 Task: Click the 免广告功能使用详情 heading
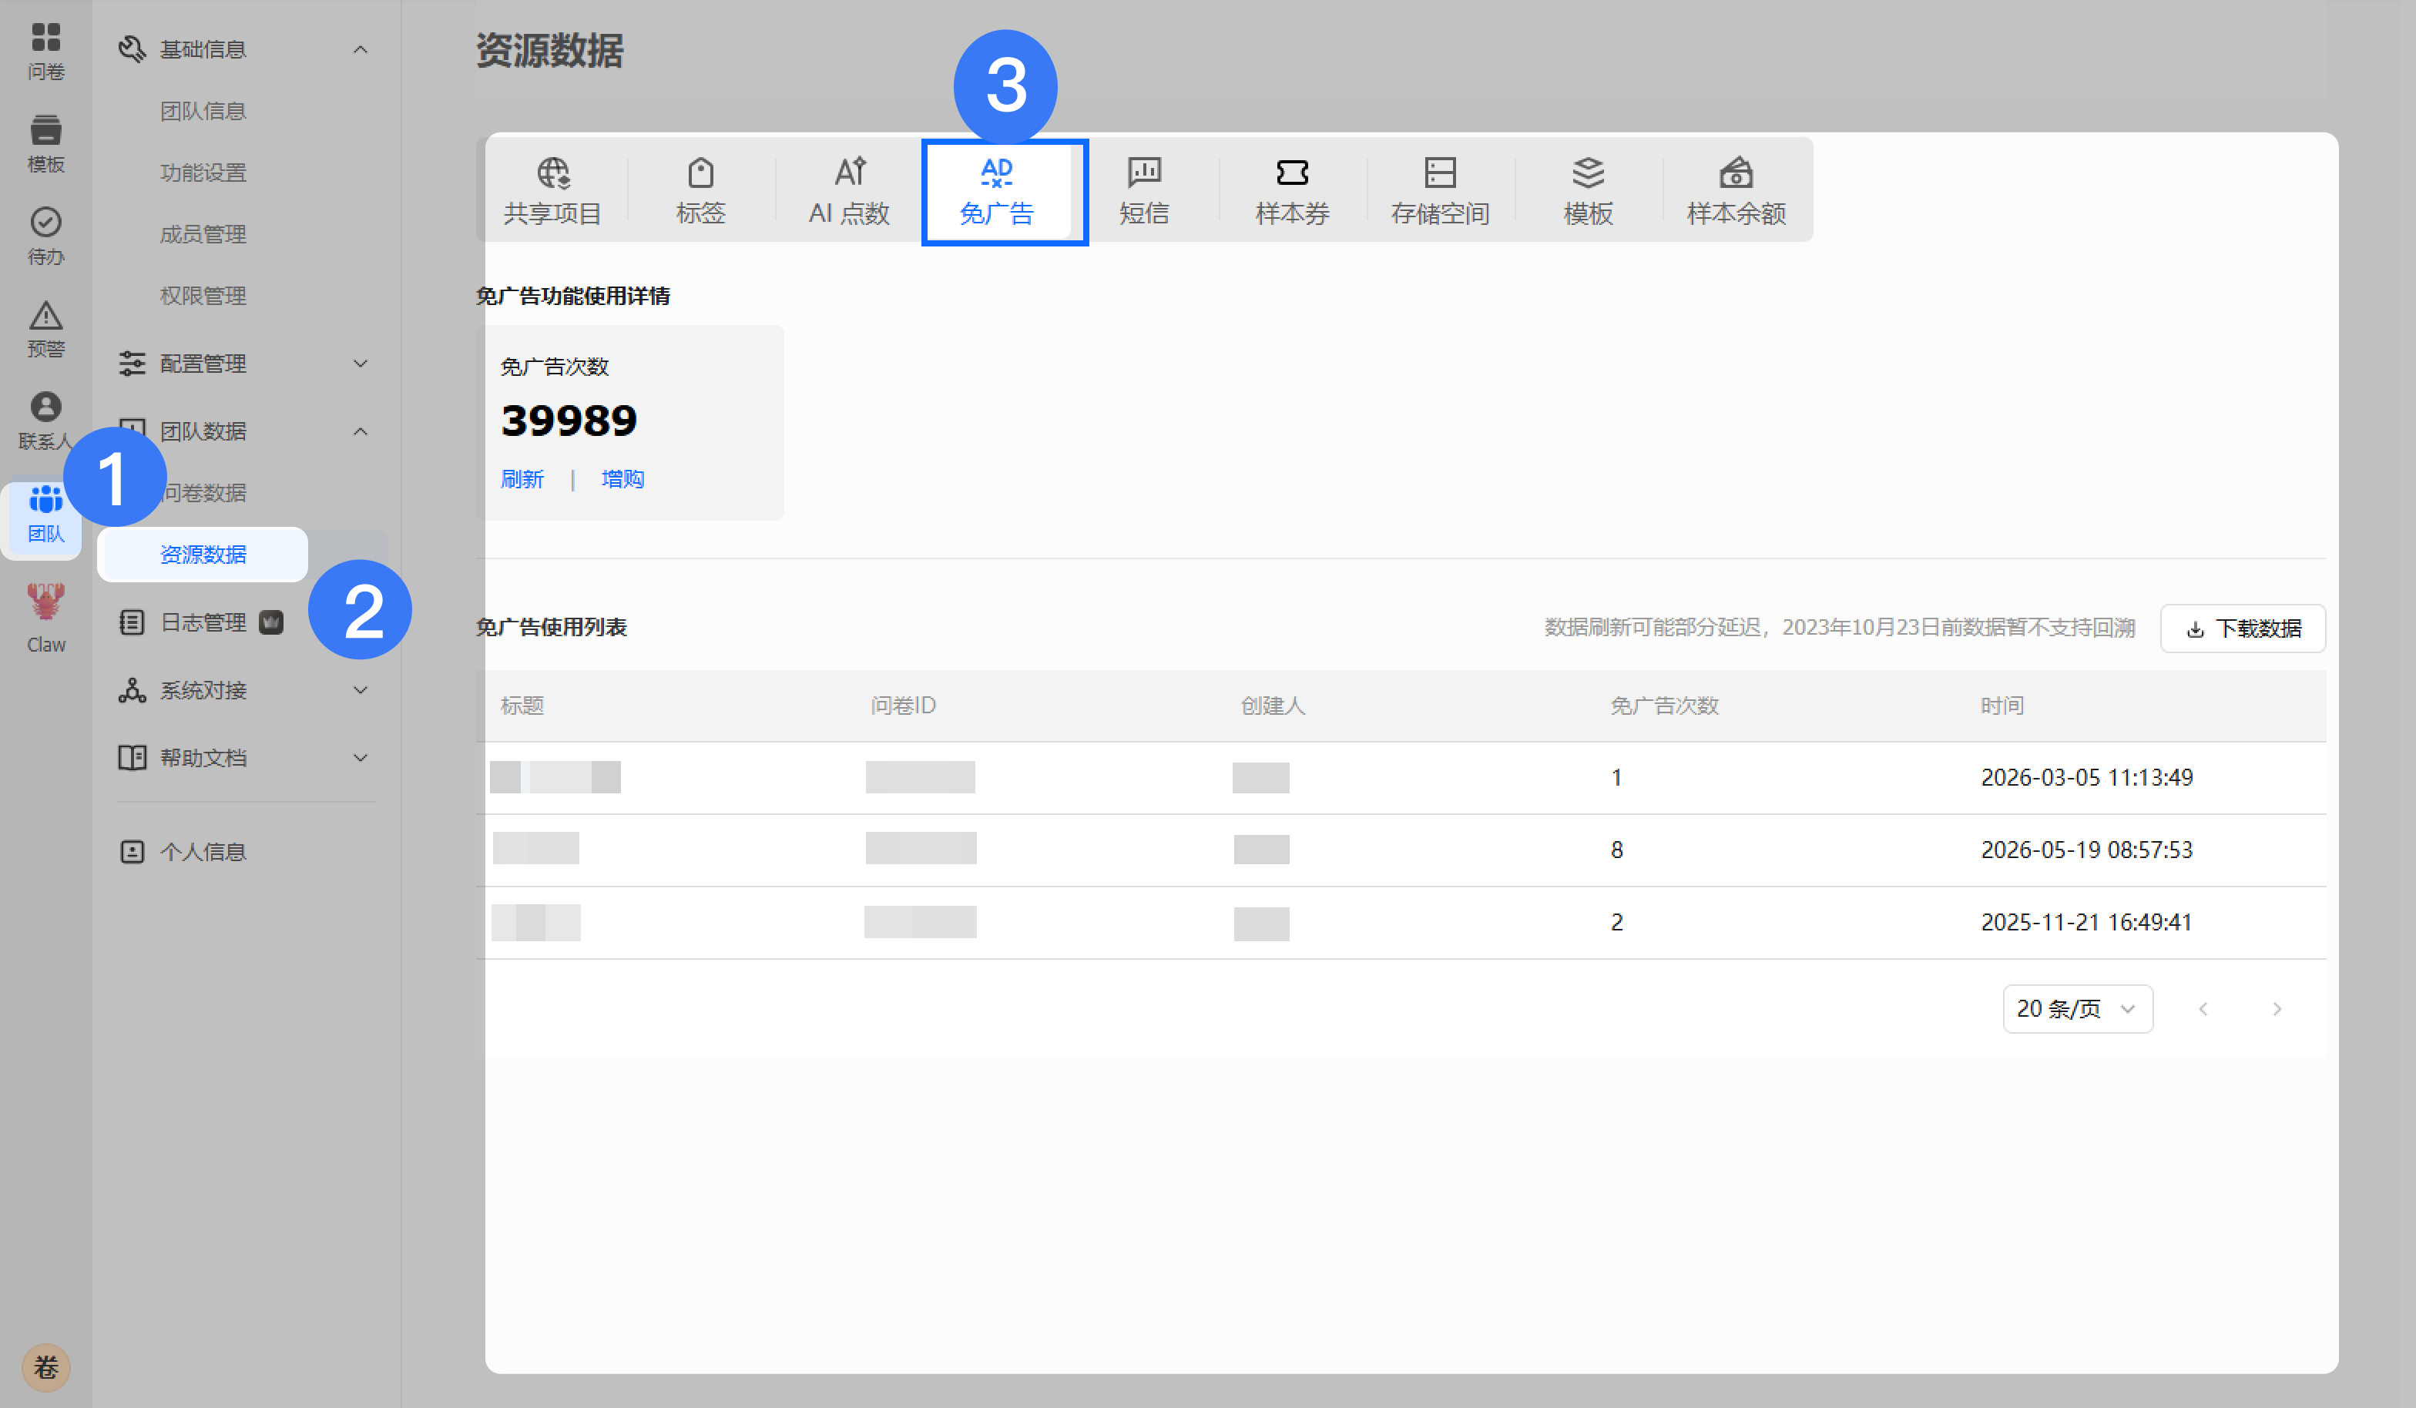[573, 295]
